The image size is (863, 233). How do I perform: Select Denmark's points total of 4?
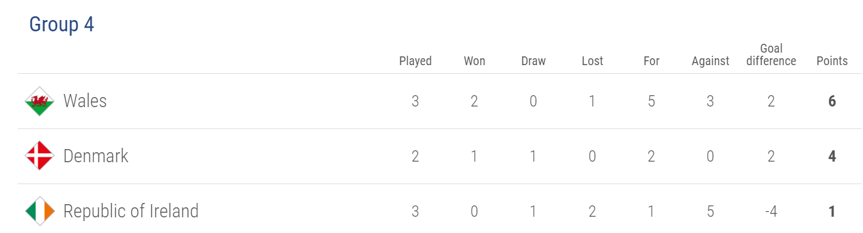832,157
